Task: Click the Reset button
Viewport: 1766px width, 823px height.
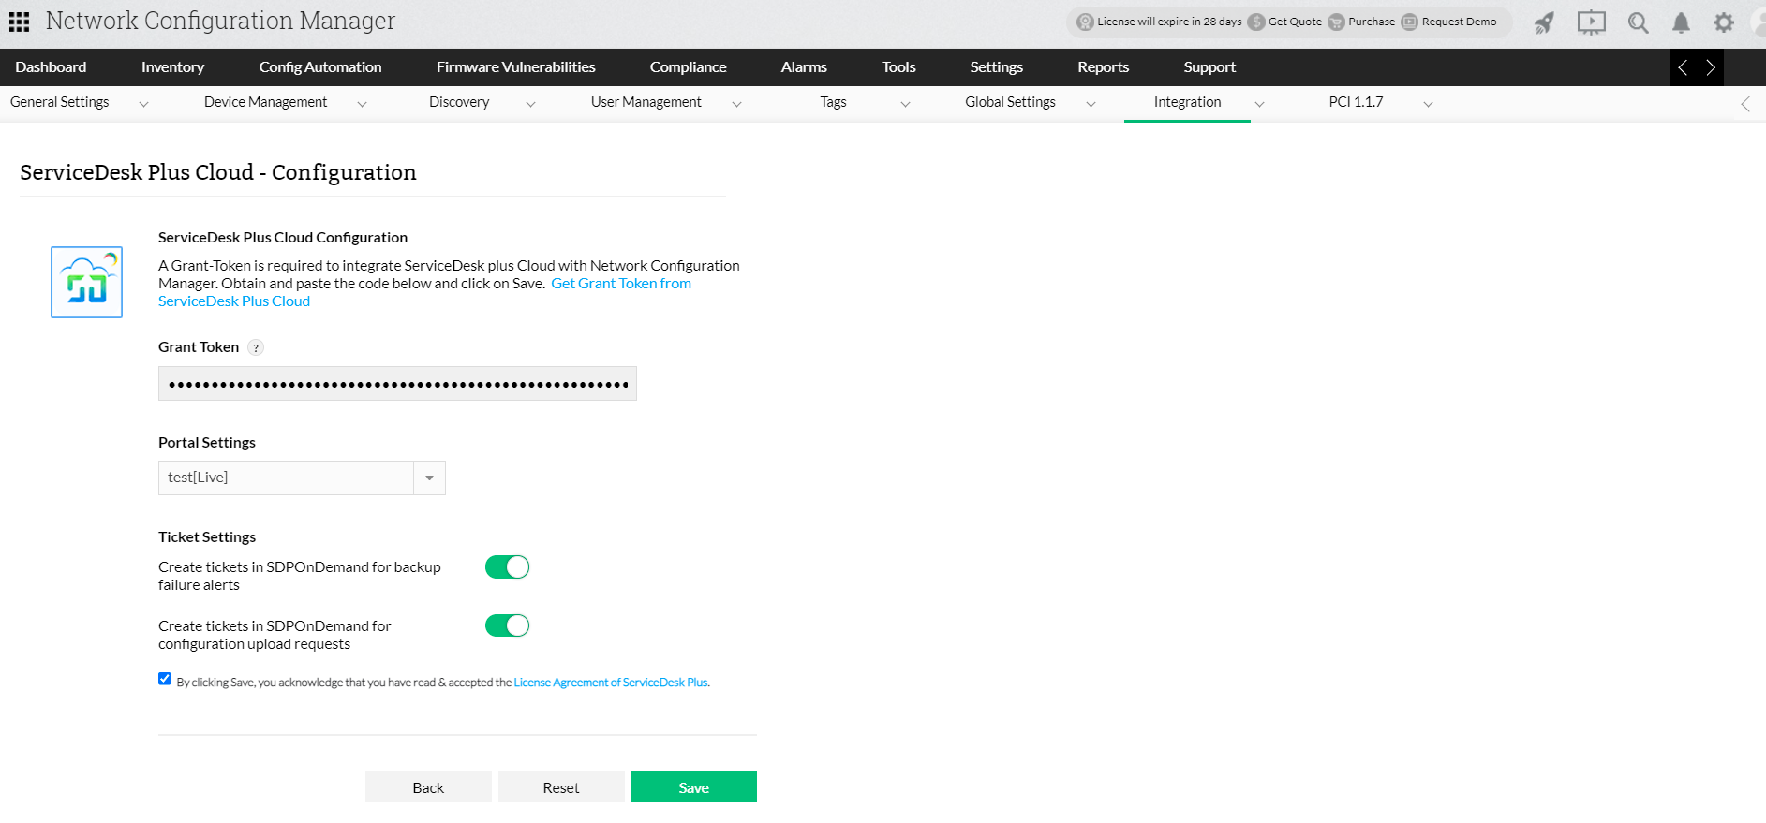Action: coord(561,786)
